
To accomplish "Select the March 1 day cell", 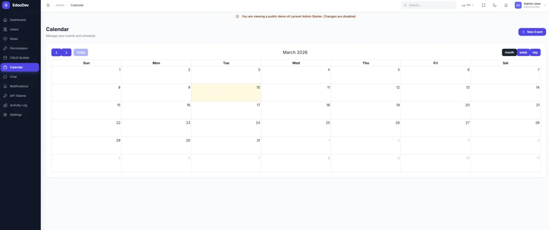I will click(x=86, y=75).
